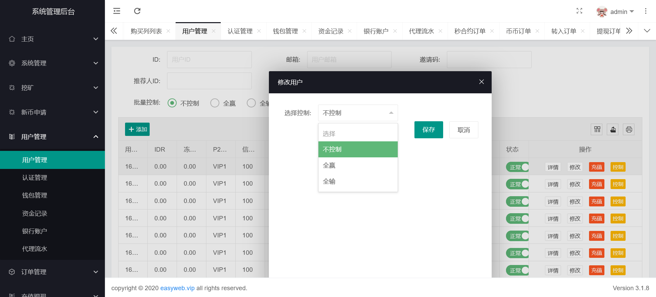The image size is (656, 297).
Task: Open 认证管理 in the sidebar
Action: [35, 177]
